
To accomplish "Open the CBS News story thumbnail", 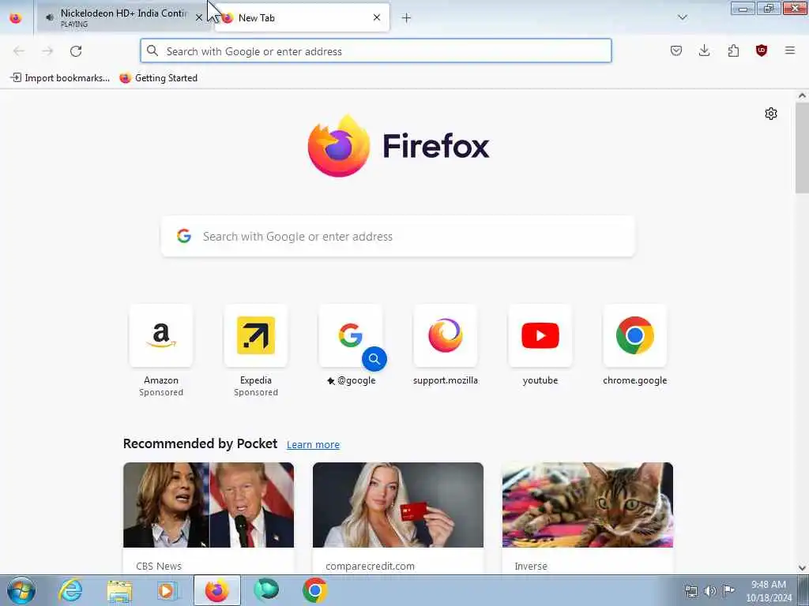I will [x=209, y=505].
